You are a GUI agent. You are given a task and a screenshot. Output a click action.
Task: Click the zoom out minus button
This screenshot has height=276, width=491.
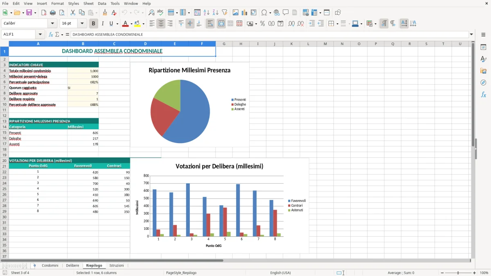coord(442,273)
